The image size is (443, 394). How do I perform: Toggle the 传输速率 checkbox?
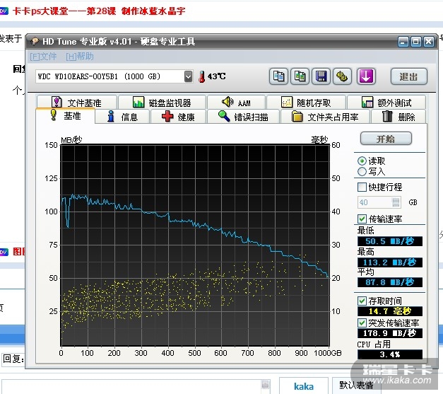coord(362,219)
